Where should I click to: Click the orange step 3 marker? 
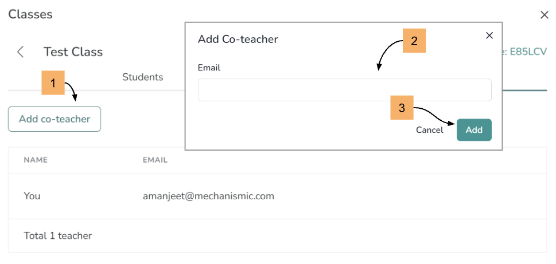point(402,108)
